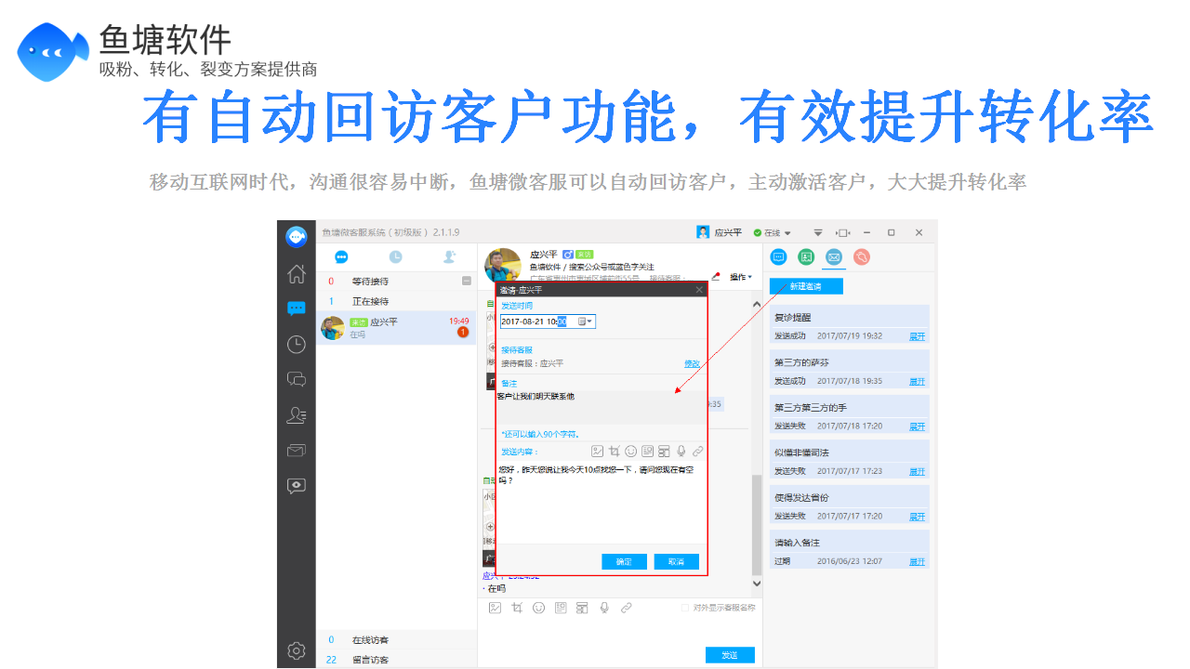The height and width of the screenshot is (669, 1190).
Task: Click 展开 on the 第三方第三方的手 entry
Action: pyautogui.click(x=917, y=426)
